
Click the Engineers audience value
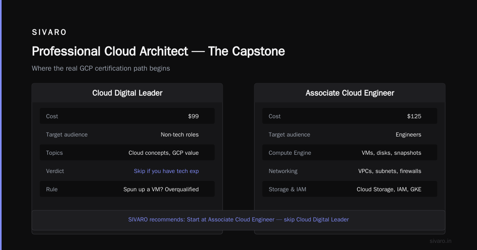pyautogui.click(x=408, y=135)
